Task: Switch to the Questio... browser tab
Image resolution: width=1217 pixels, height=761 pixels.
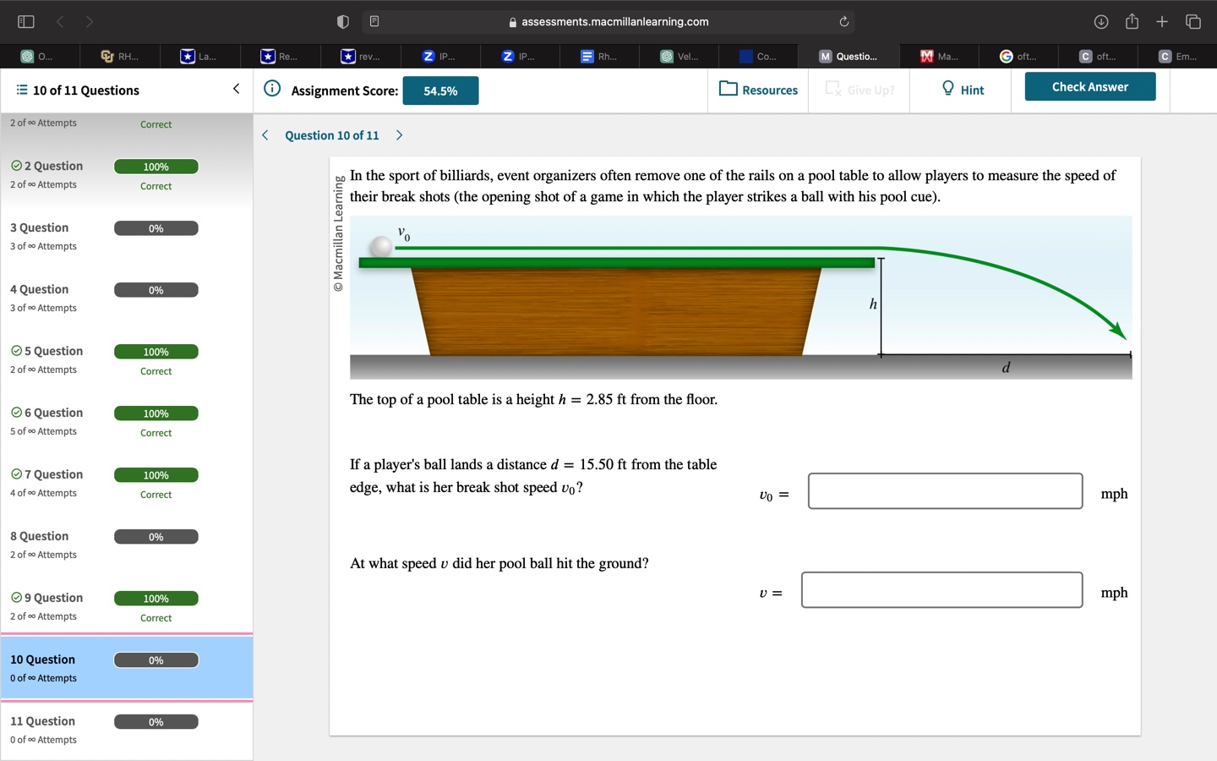Action: (x=849, y=56)
